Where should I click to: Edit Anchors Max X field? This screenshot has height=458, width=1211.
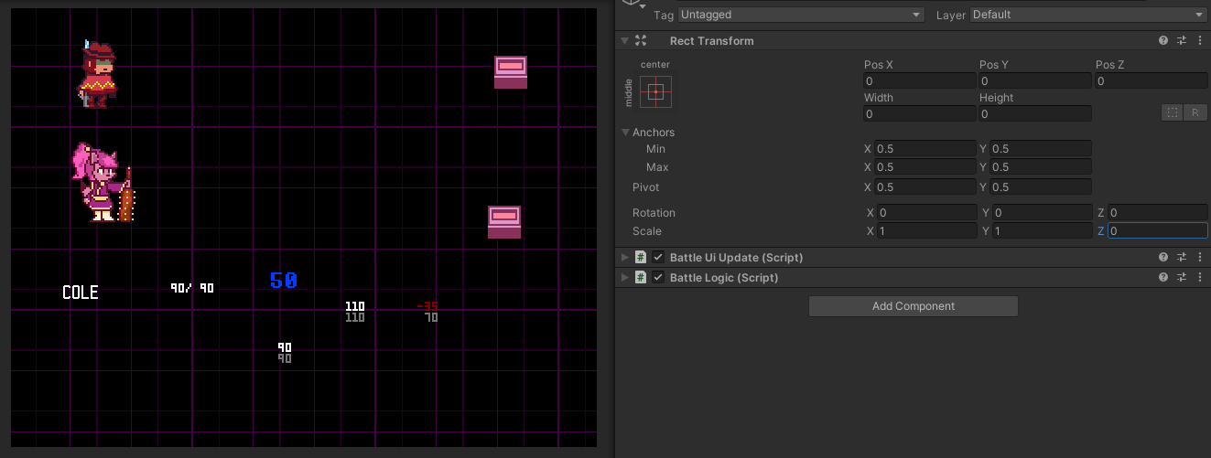(x=925, y=167)
